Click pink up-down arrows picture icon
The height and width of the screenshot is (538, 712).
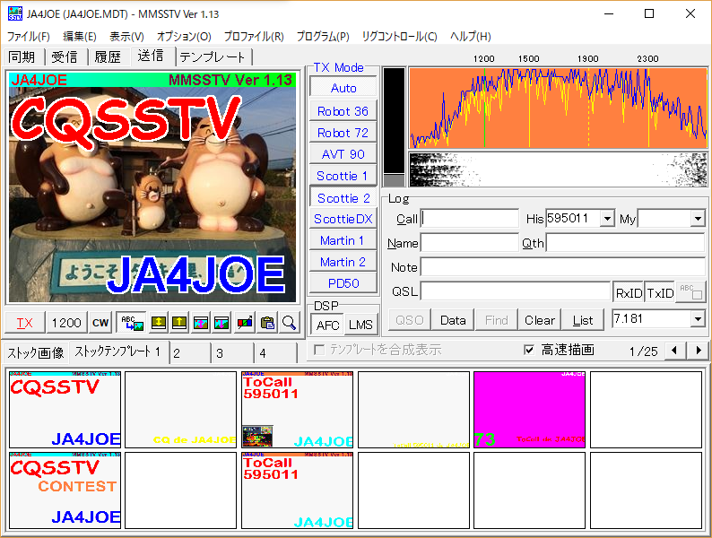coord(201,323)
